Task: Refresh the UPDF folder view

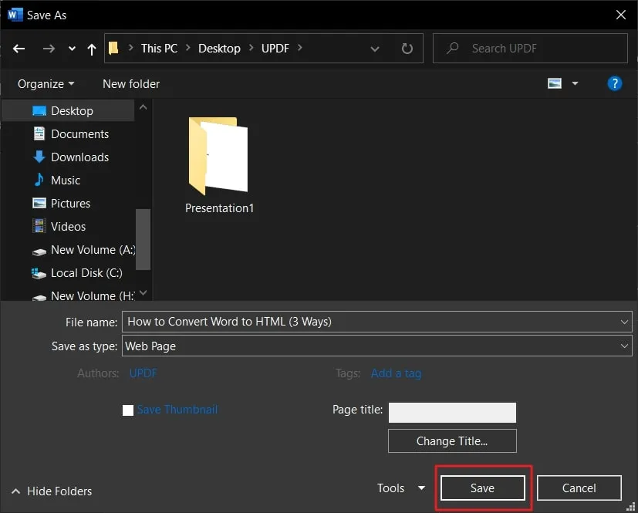Action: [407, 49]
